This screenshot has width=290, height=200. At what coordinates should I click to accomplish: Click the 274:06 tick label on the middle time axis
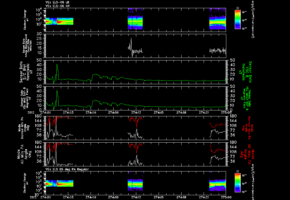point(91,112)
